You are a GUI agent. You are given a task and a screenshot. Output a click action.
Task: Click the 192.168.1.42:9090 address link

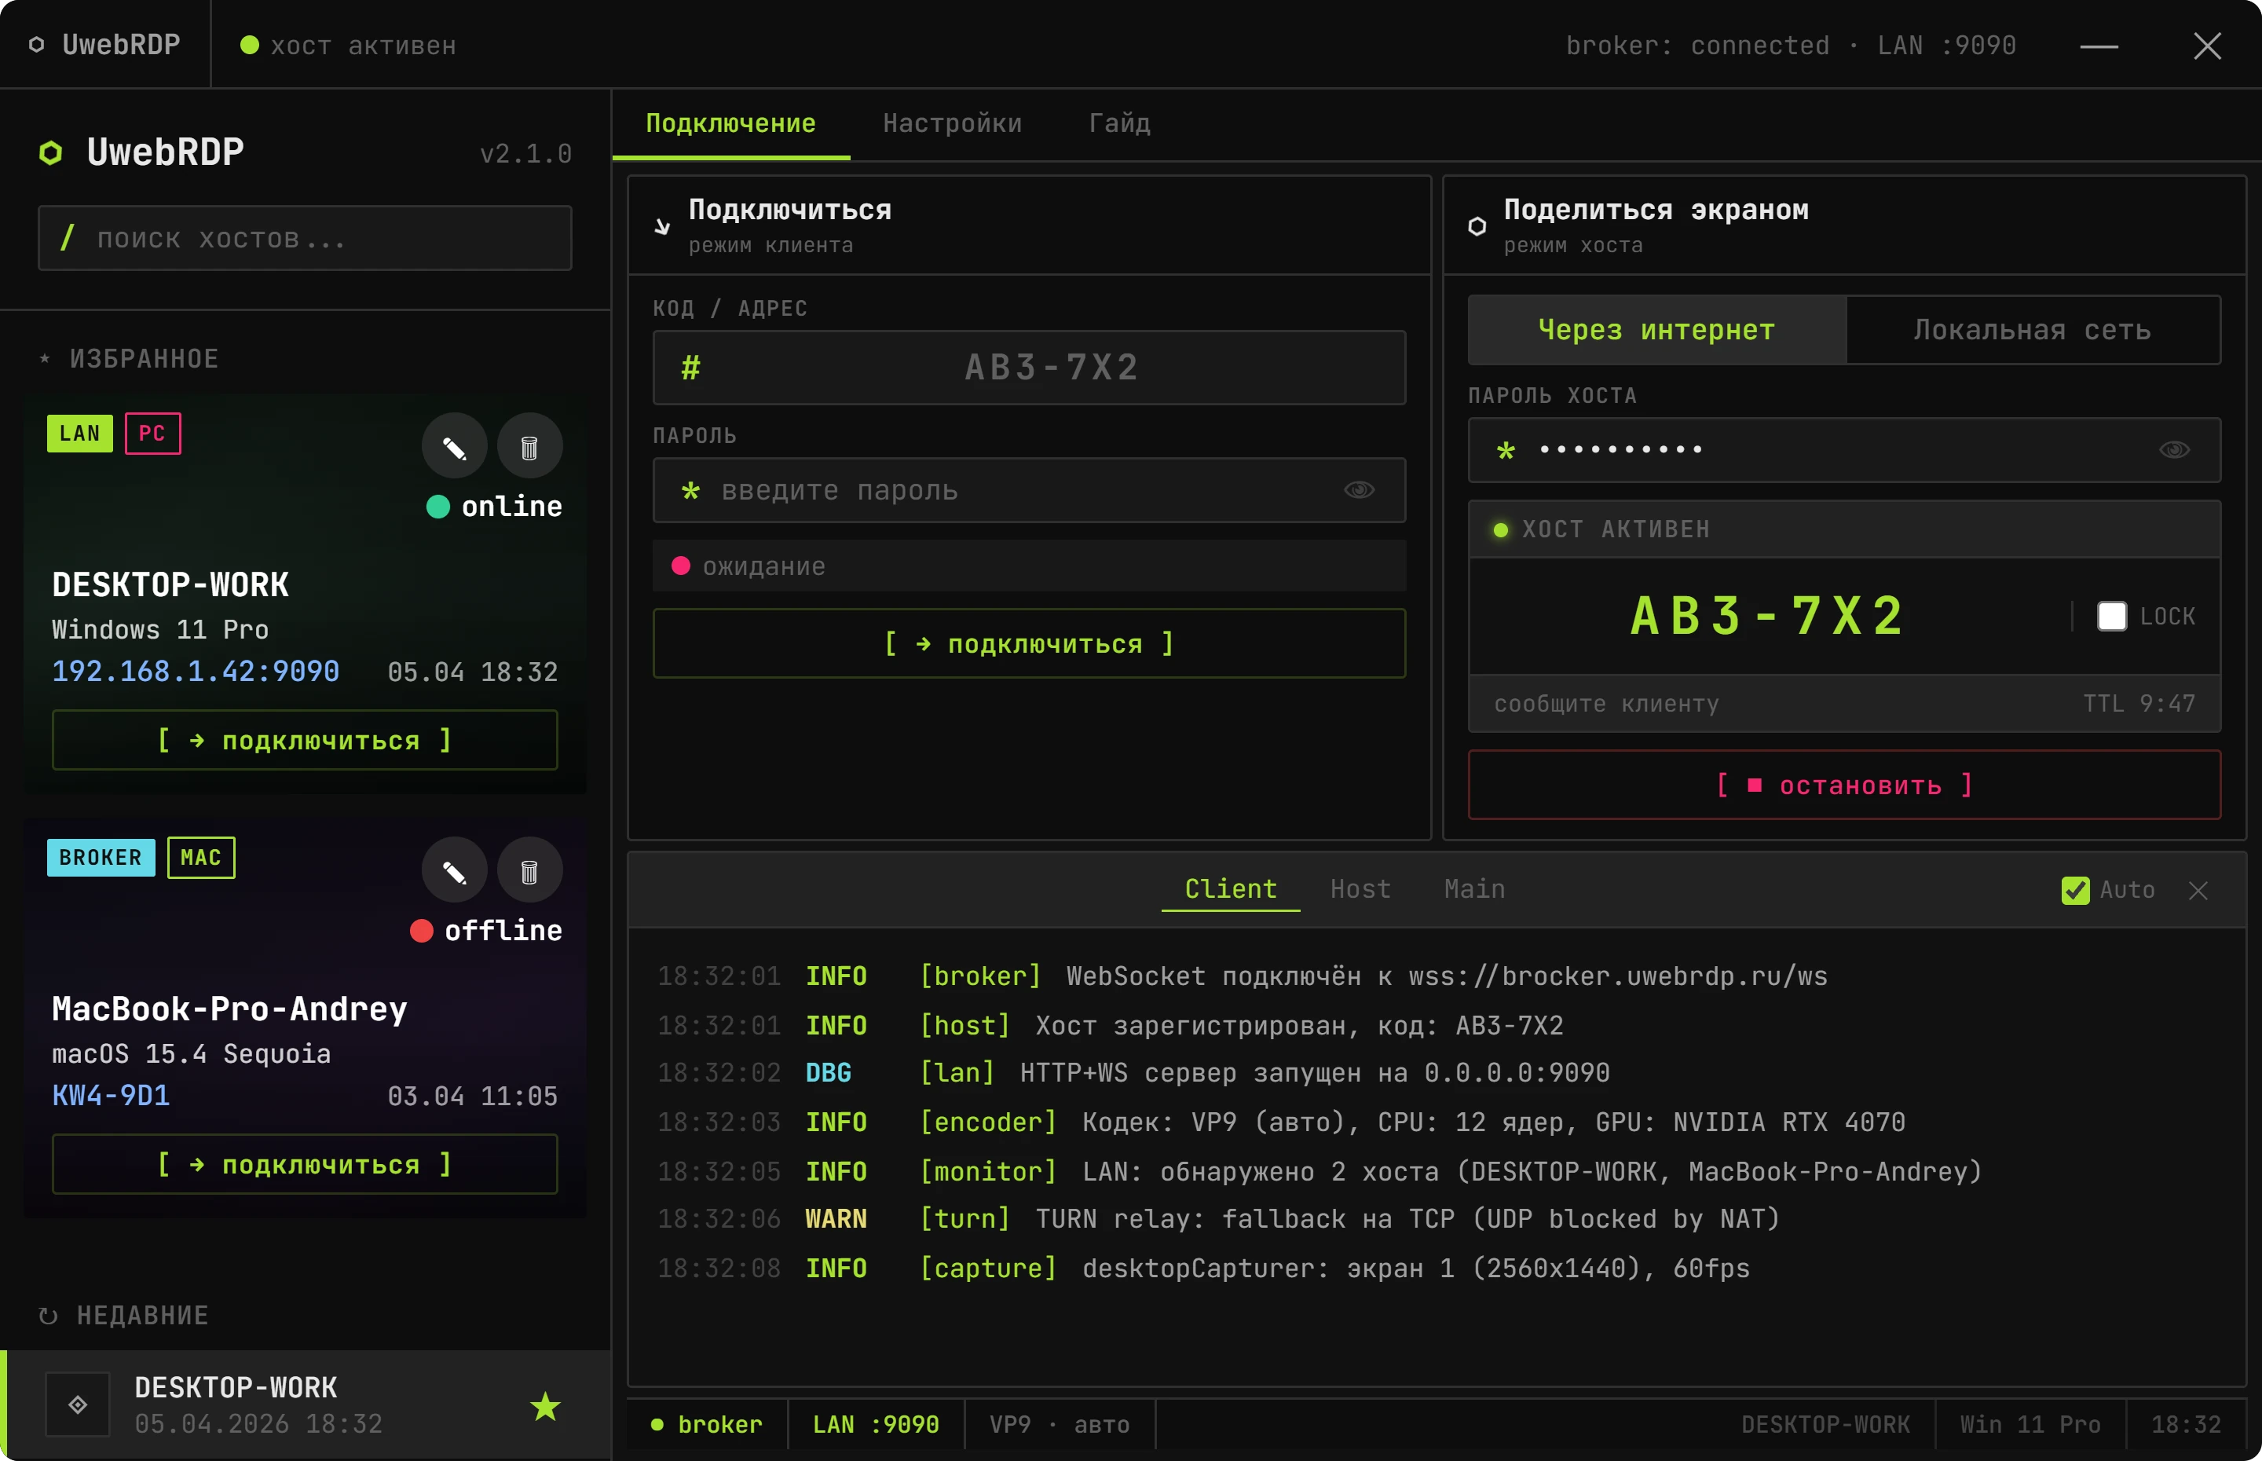click(x=196, y=672)
